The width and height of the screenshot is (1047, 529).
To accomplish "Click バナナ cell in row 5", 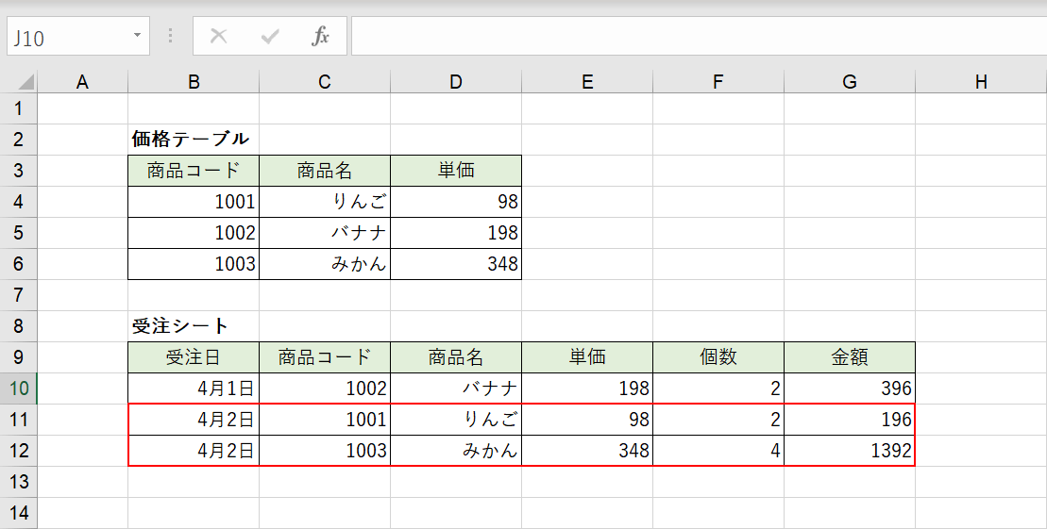I will click(325, 233).
